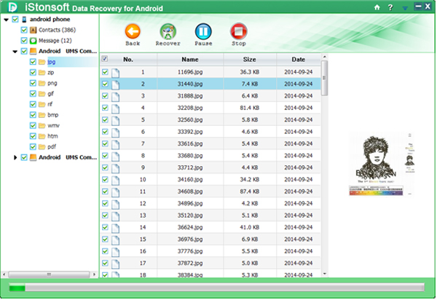
Task: Expand the bottom collapsed Android UMS node
Action: click(15, 157)
